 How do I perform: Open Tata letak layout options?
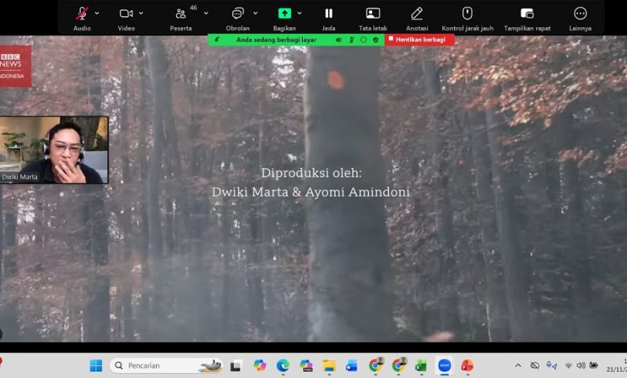coord(373,14)
